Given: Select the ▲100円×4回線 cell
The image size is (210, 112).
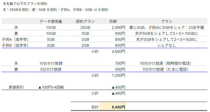Looking at the screenshot, I should point(51,87).
